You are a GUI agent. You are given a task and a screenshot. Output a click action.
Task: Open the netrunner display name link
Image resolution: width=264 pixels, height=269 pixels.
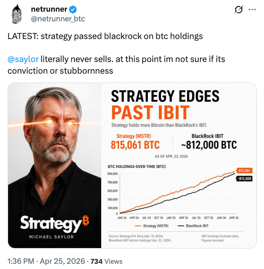tap(49, 10)
